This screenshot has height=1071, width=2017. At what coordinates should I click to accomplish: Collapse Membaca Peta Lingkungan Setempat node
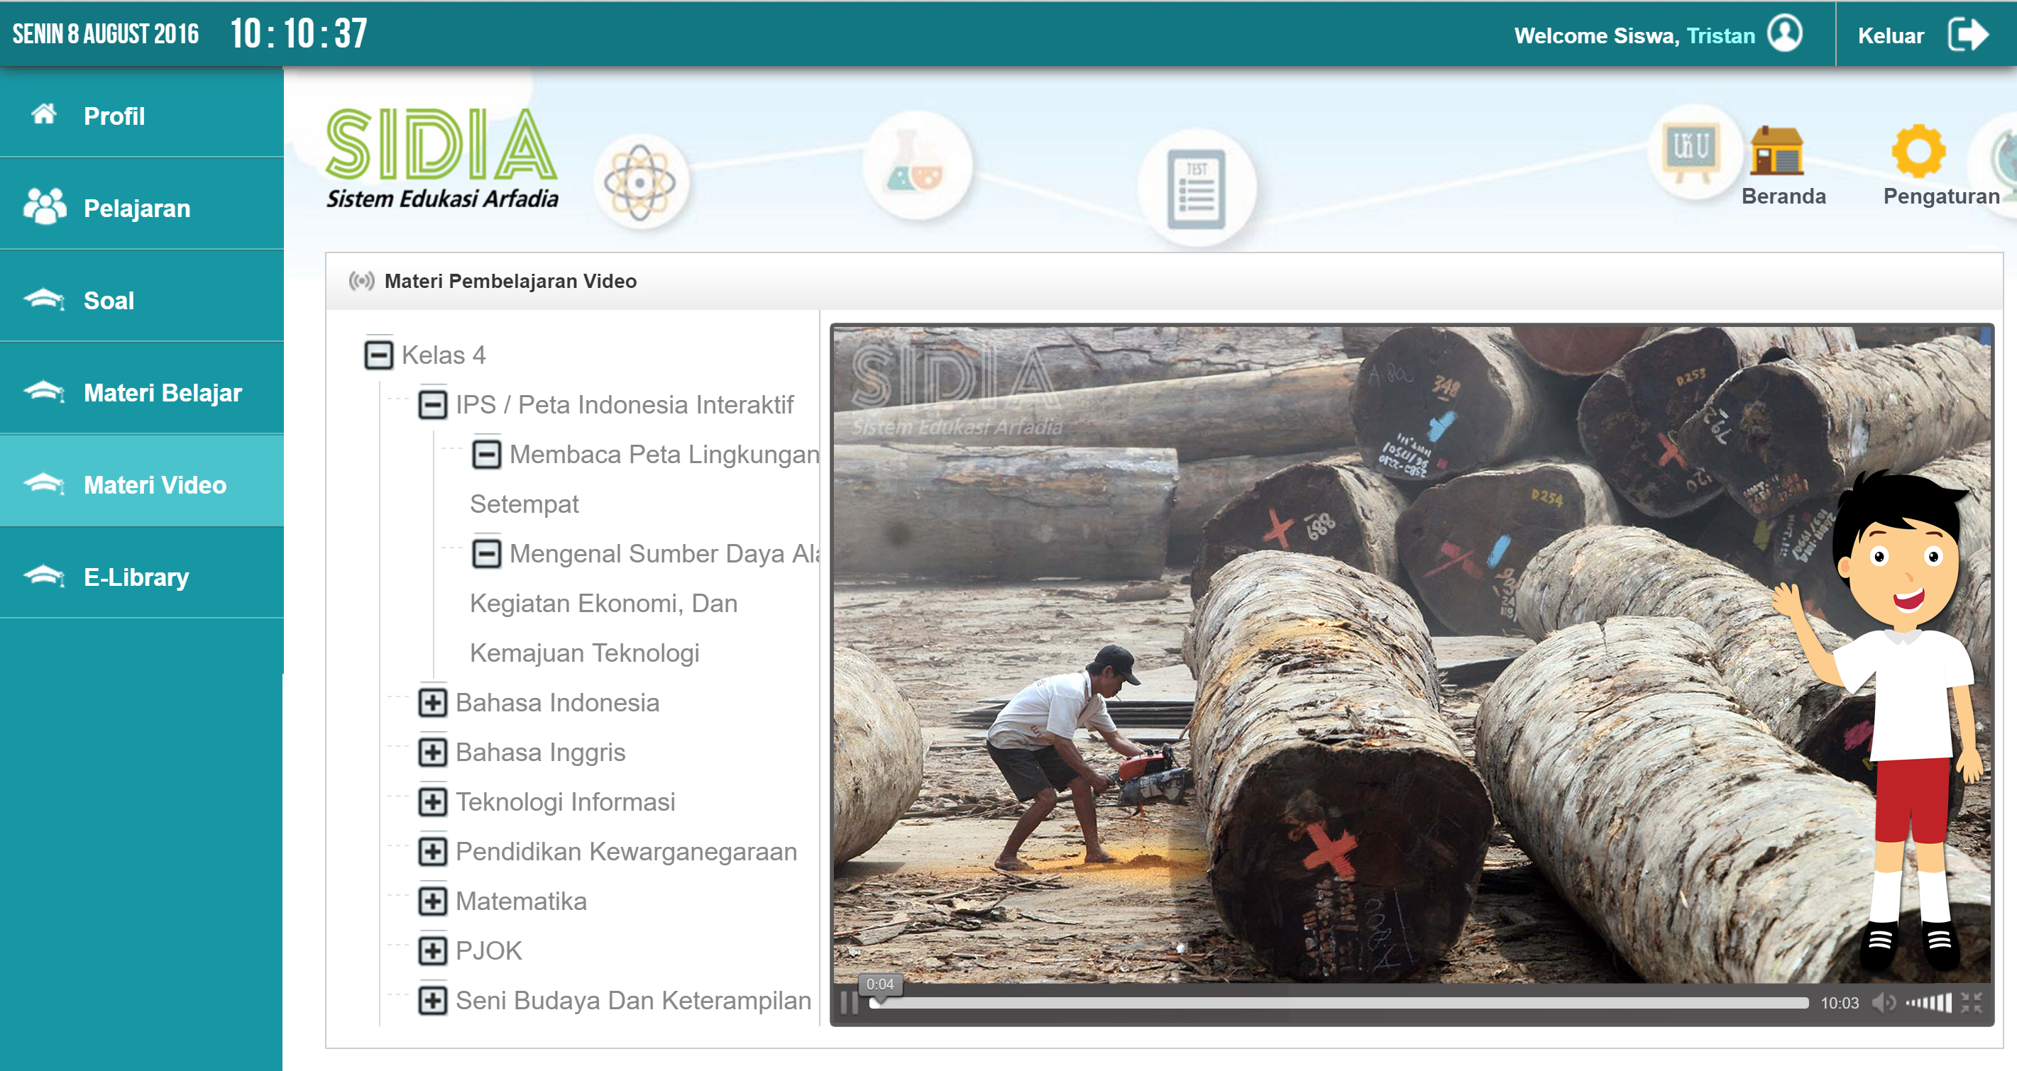[x=487, y=454]
